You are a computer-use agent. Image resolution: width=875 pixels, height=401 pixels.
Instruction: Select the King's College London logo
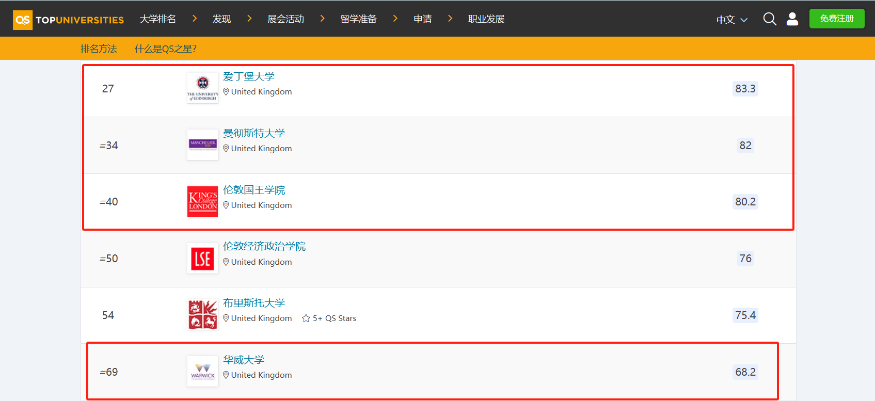202,201
